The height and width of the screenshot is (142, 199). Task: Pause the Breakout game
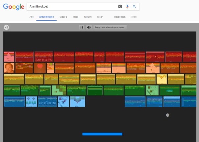click(82, 27)
